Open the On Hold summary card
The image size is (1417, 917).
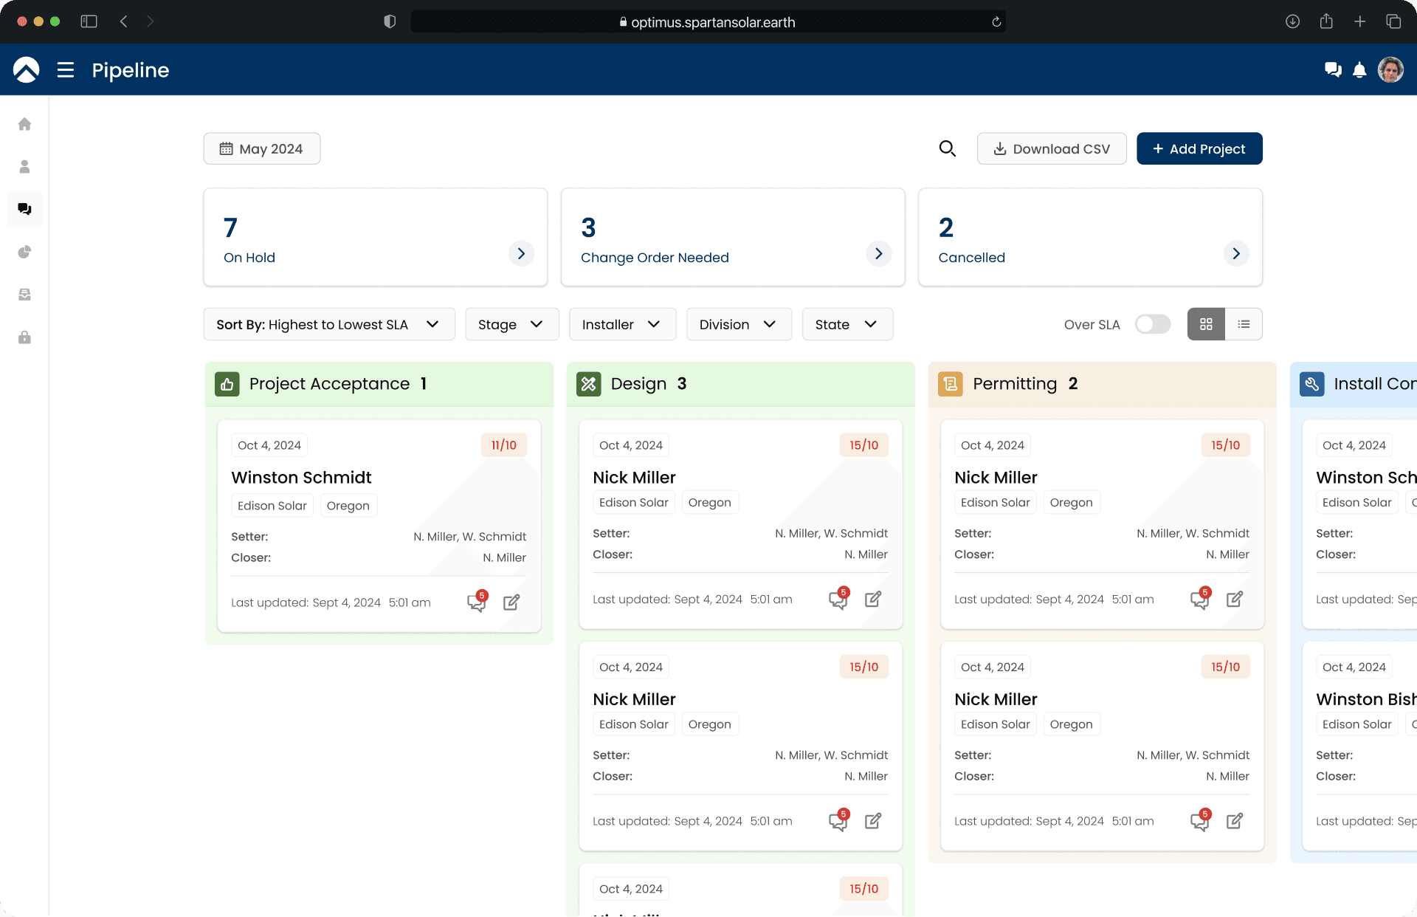(521, 253)
